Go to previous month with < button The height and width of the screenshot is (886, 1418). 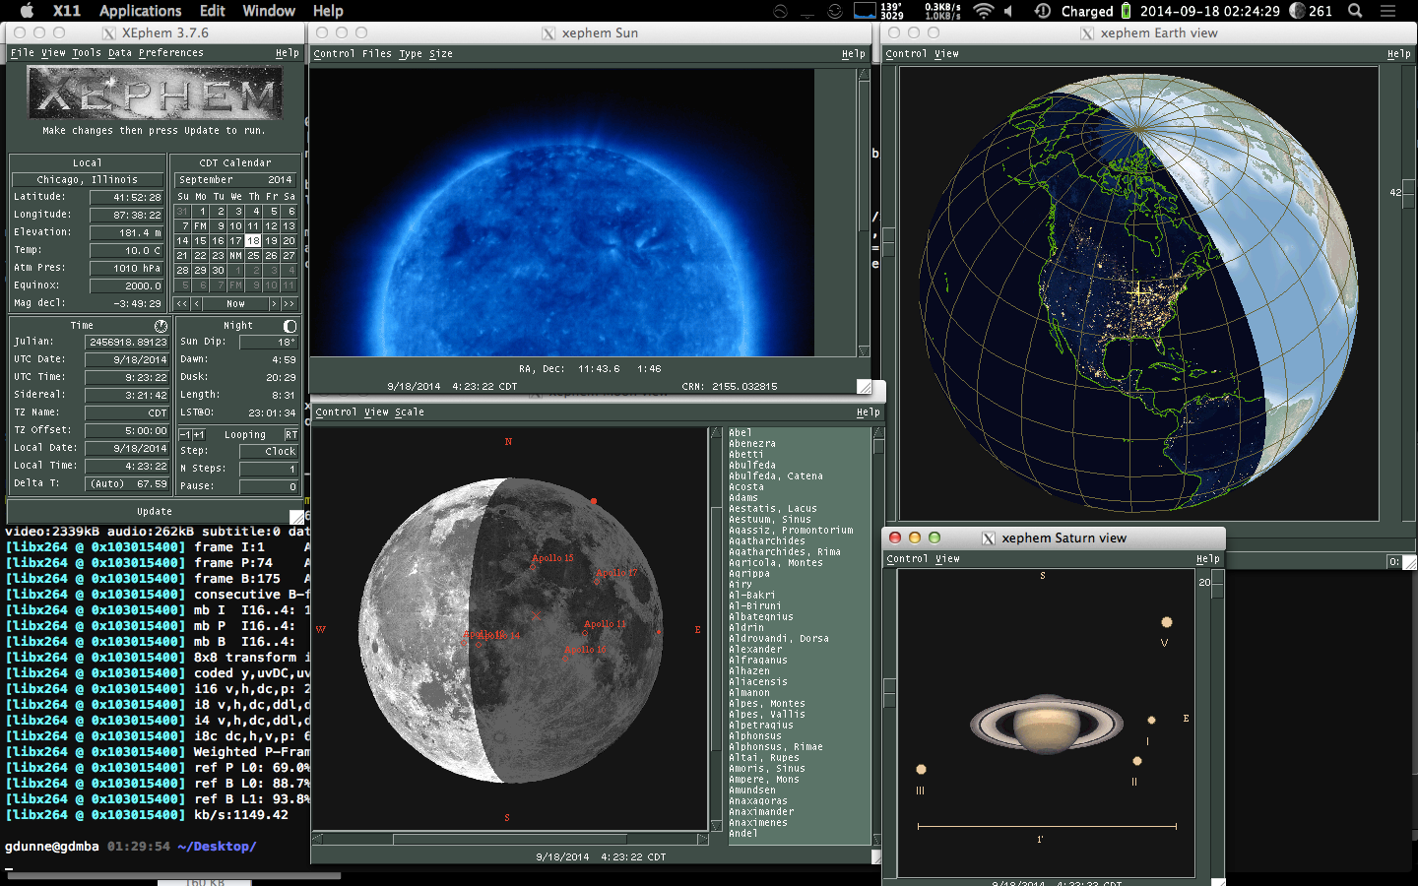(x=196, y=304)
